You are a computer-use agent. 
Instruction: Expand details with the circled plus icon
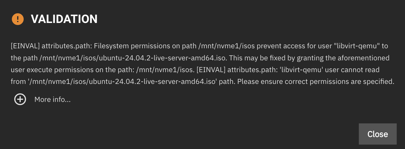click(20, 100)
